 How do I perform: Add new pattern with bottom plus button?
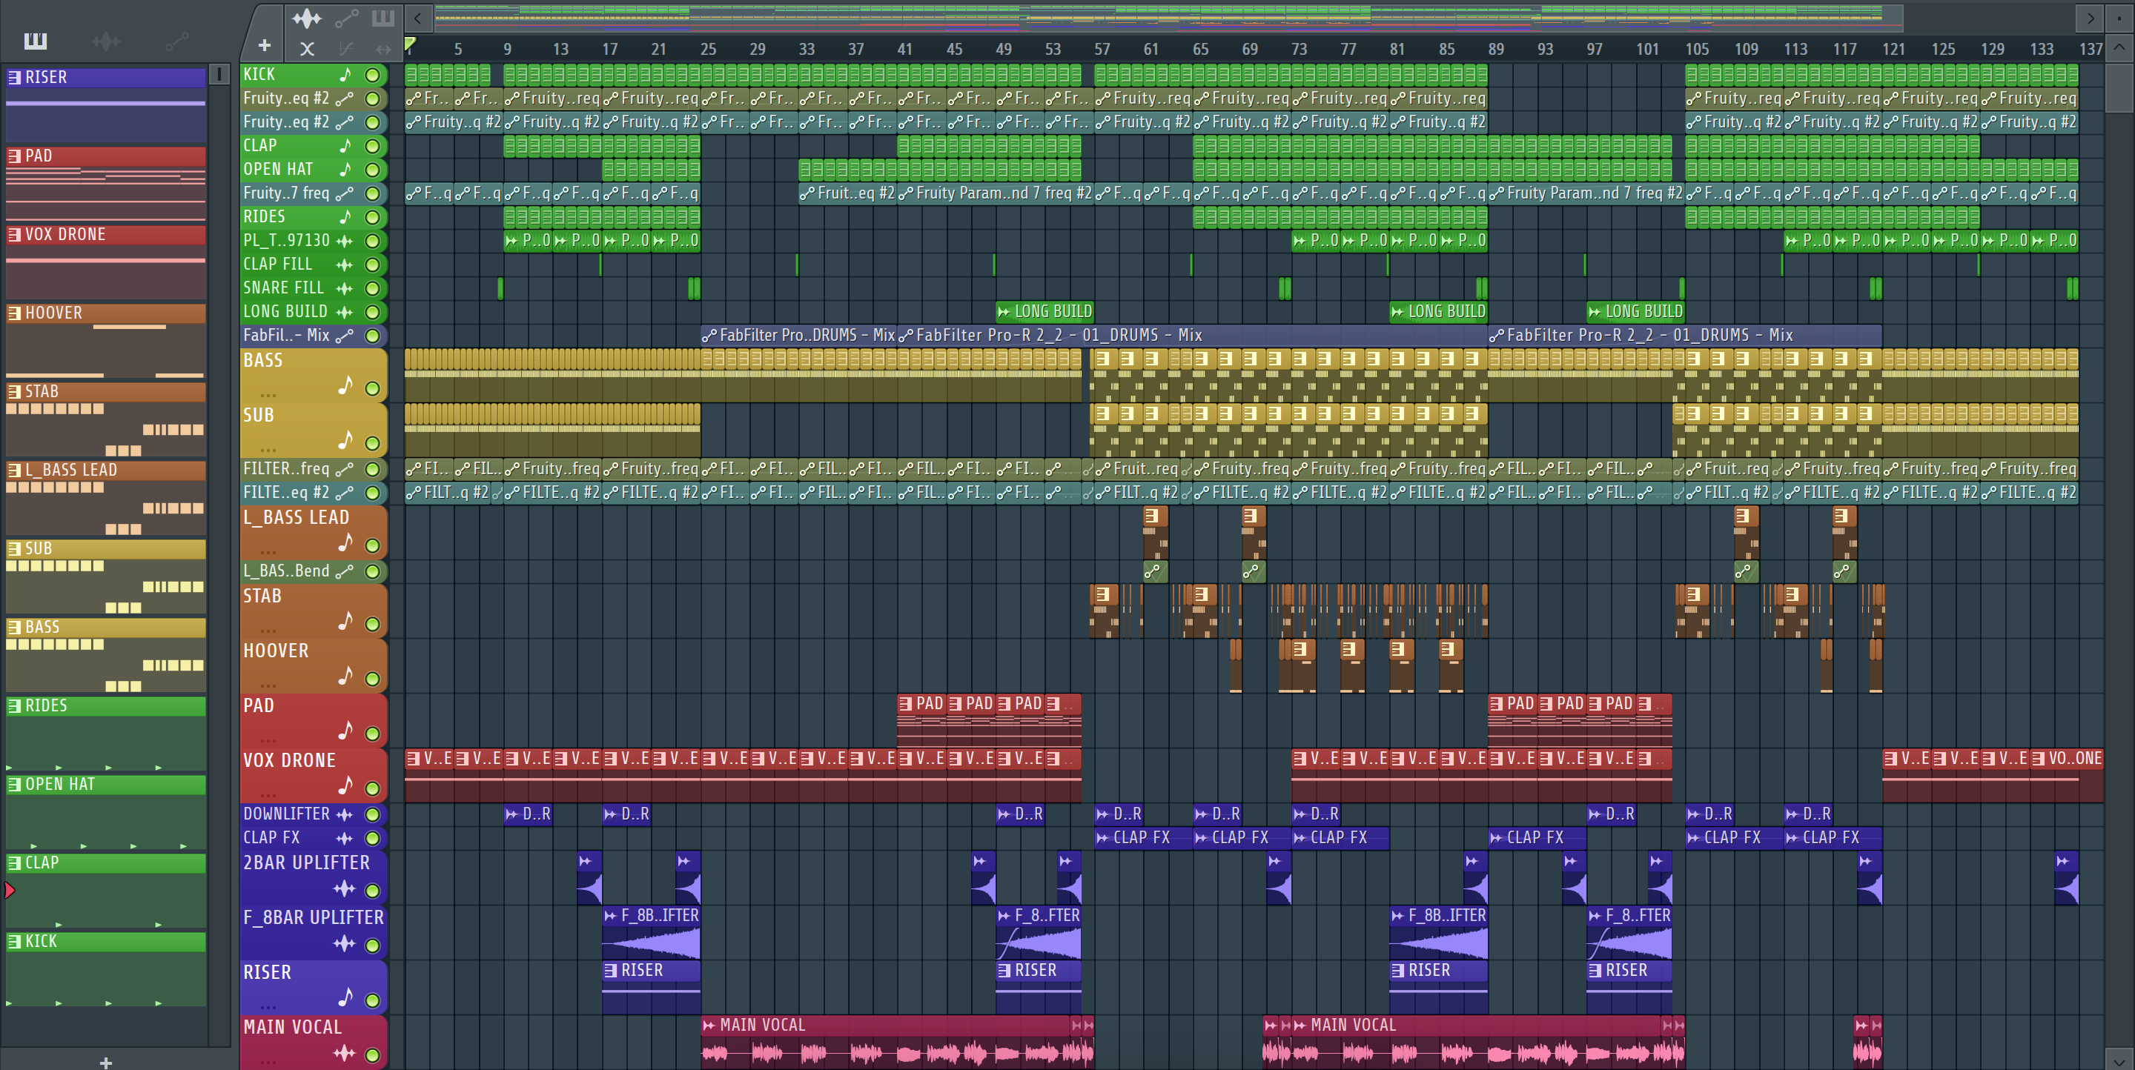pos(105,1062)
